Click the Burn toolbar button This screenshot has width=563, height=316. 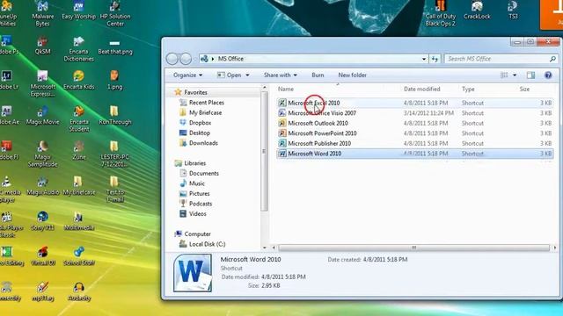click(x=318, y=75)
